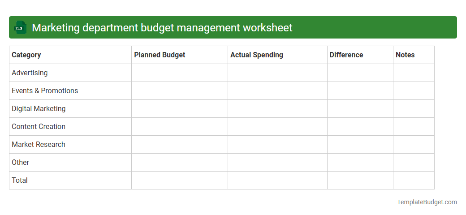Click Difference cell for Digital Marketing
The image size is (466, 215).
click(x=360, y=109)
